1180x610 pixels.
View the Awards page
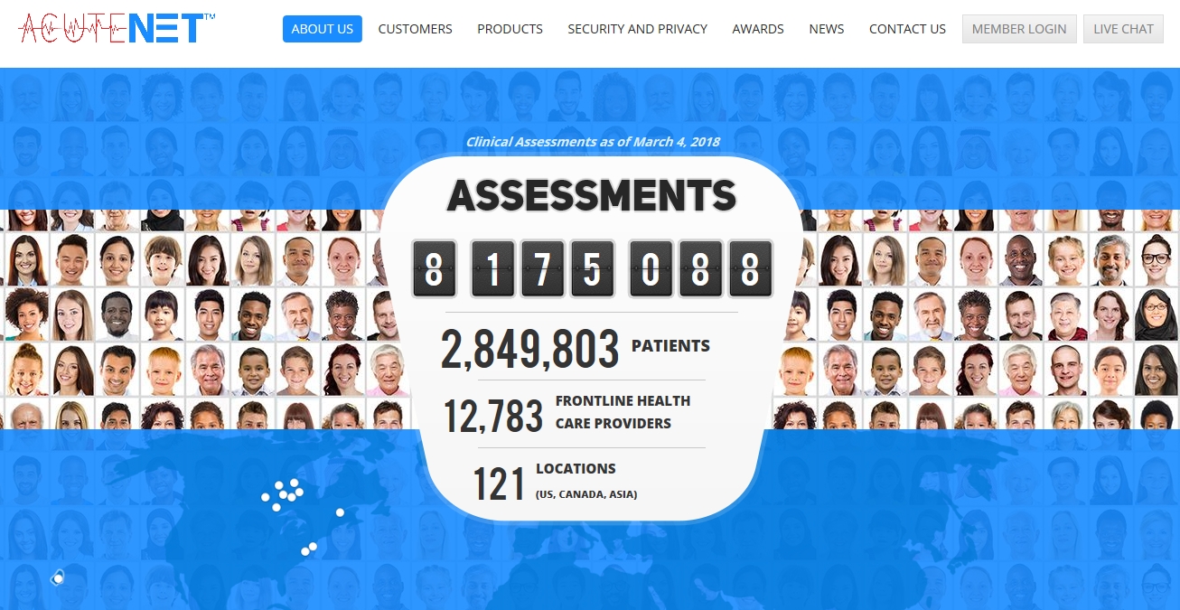[x=757, y=29]
